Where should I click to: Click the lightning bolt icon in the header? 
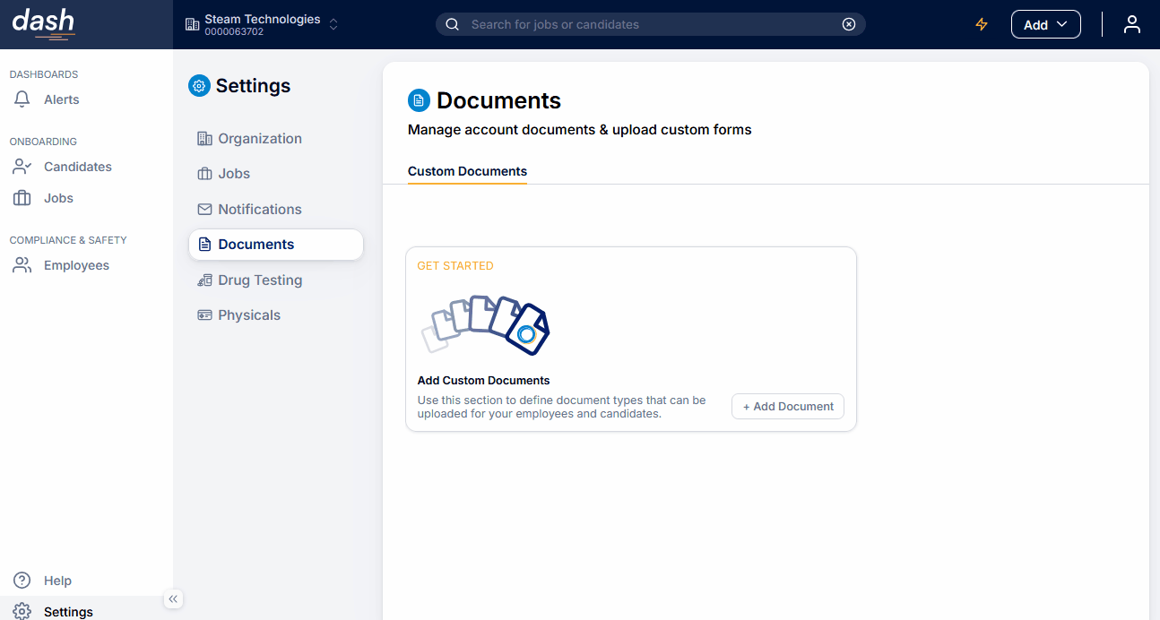click(x=981, y=24)
